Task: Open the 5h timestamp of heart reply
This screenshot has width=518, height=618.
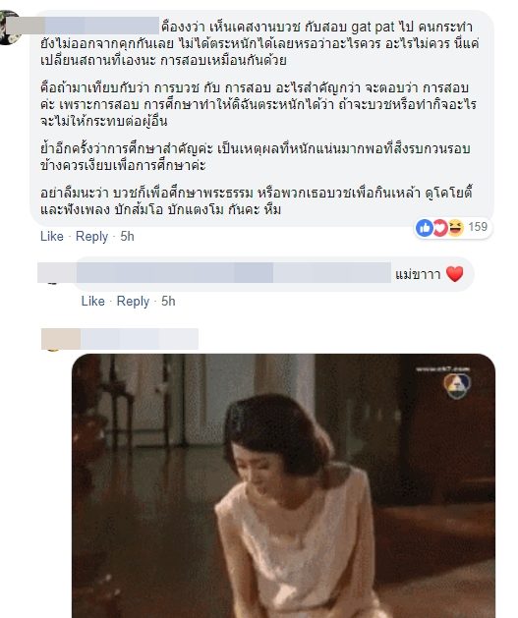Action: tap(168, 301)
